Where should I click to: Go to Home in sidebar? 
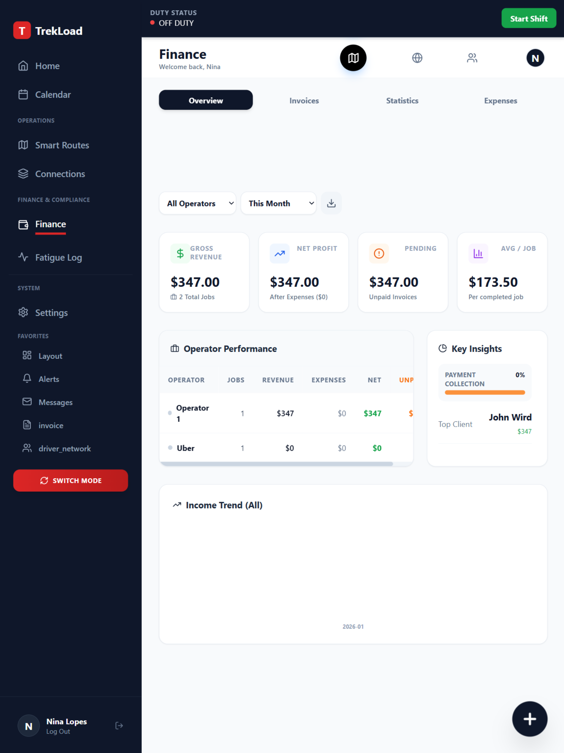[71, 66]
